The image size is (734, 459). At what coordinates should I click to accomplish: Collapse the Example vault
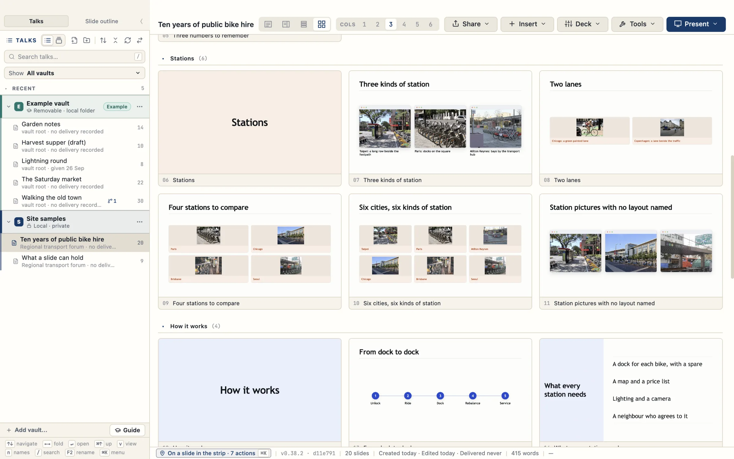9,106
